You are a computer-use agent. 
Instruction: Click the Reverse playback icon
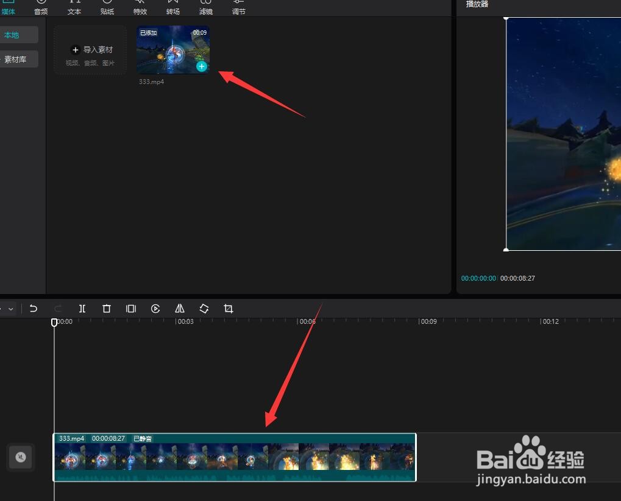(x=155, y=309)
